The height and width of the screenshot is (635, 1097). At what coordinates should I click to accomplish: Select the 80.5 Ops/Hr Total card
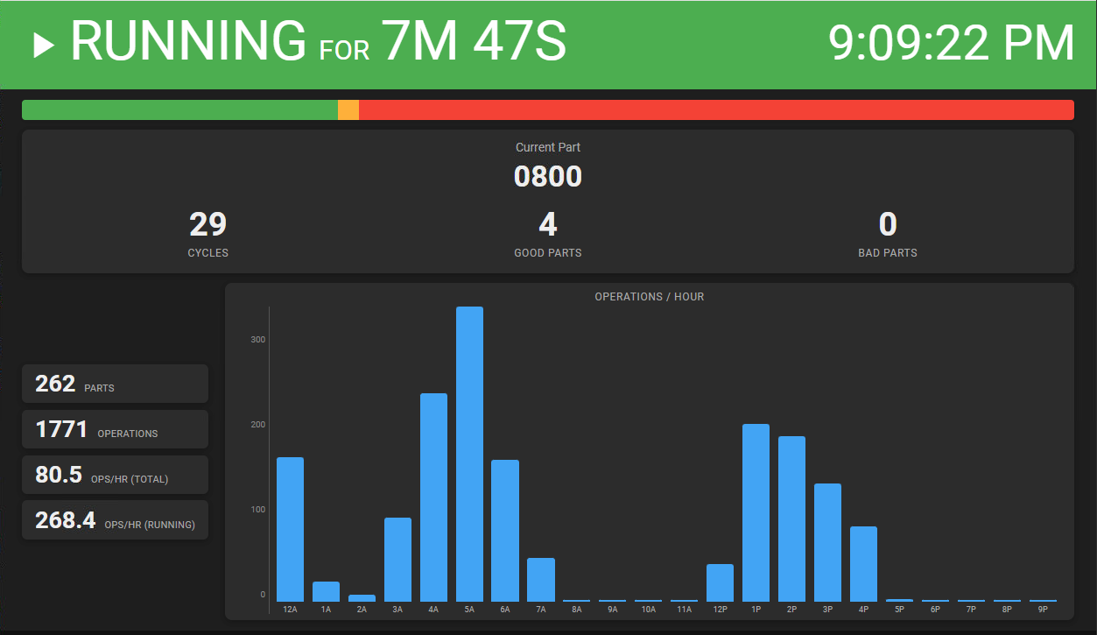point(115,475)
